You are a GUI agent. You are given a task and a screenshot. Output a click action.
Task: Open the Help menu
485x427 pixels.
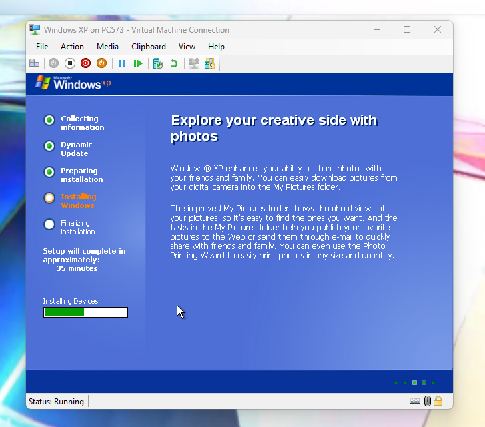(x=216, y=47)
